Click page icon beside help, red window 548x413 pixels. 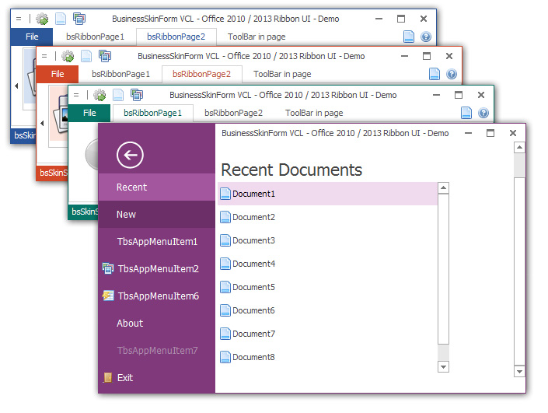point(435,74)
